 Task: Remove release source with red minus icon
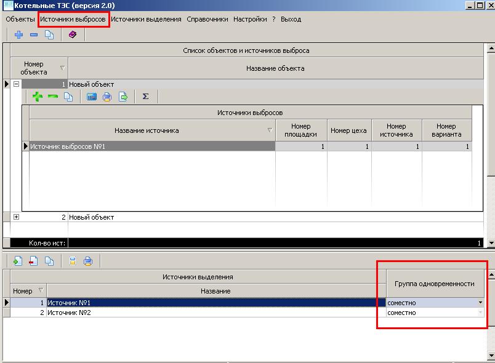pos(33,261)
